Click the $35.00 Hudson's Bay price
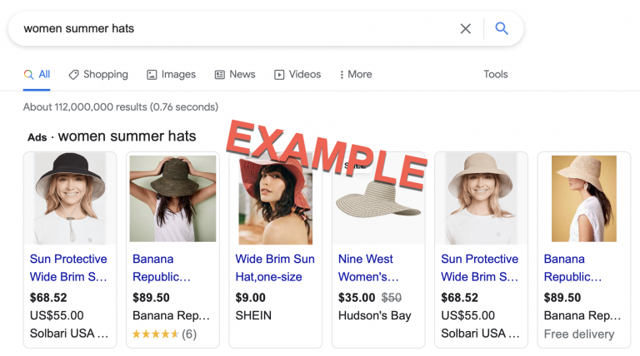The width and height of the screenshot is (640, 356). tap(357, 298)
